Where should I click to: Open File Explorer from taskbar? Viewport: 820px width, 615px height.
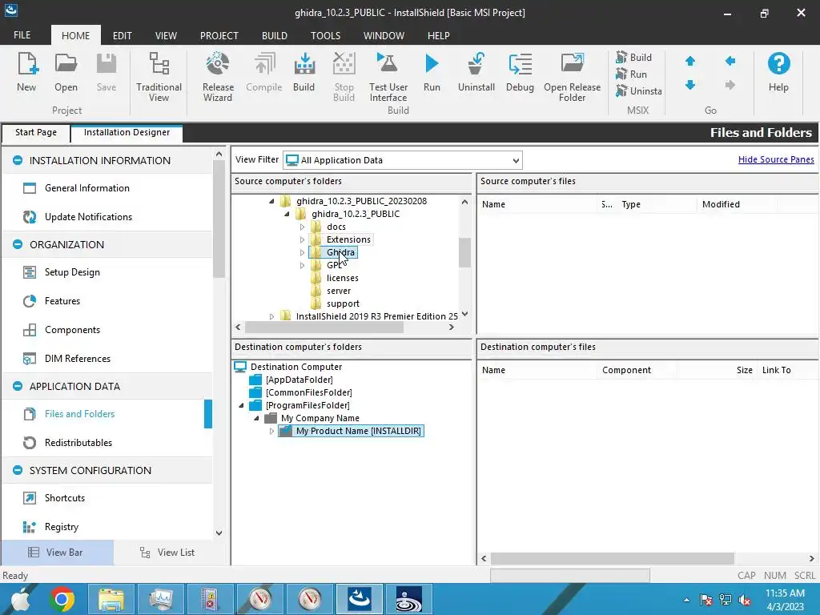(111, 599)
